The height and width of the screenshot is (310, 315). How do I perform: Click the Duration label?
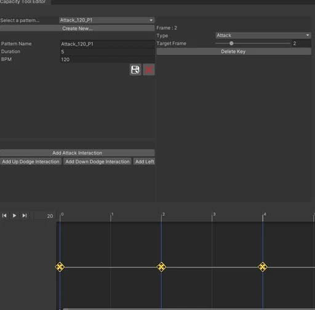coord(10,52)
